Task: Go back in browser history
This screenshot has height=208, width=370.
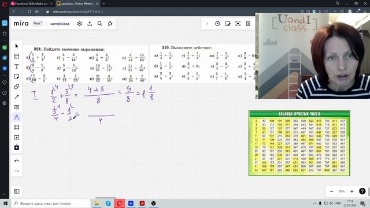Action: pyautogui.click(x=14, y=12)
